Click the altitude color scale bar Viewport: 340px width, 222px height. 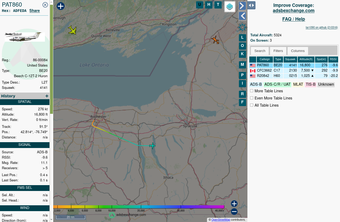click(139, 207)
